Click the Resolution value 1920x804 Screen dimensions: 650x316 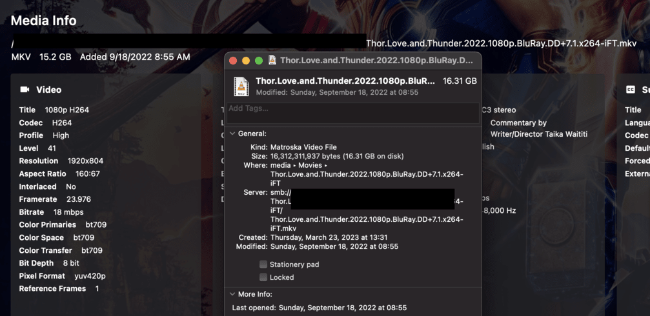pos(85,161)
